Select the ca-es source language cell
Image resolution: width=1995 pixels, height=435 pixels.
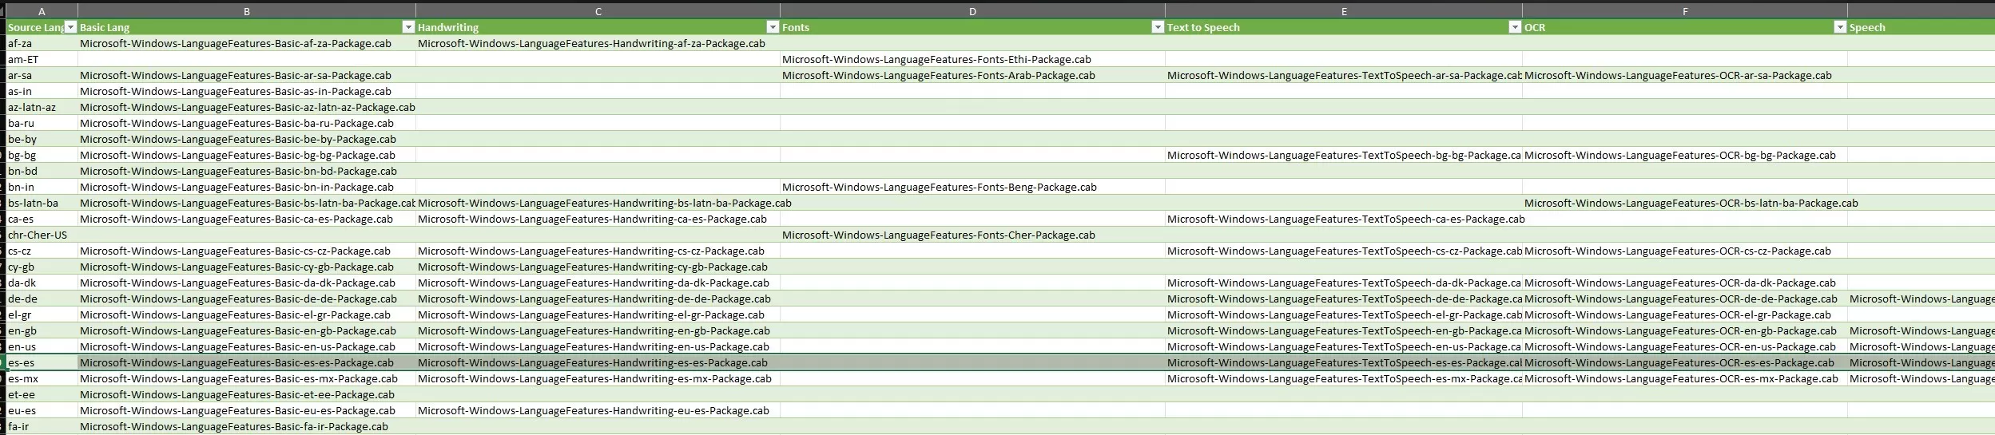[42, 219]
